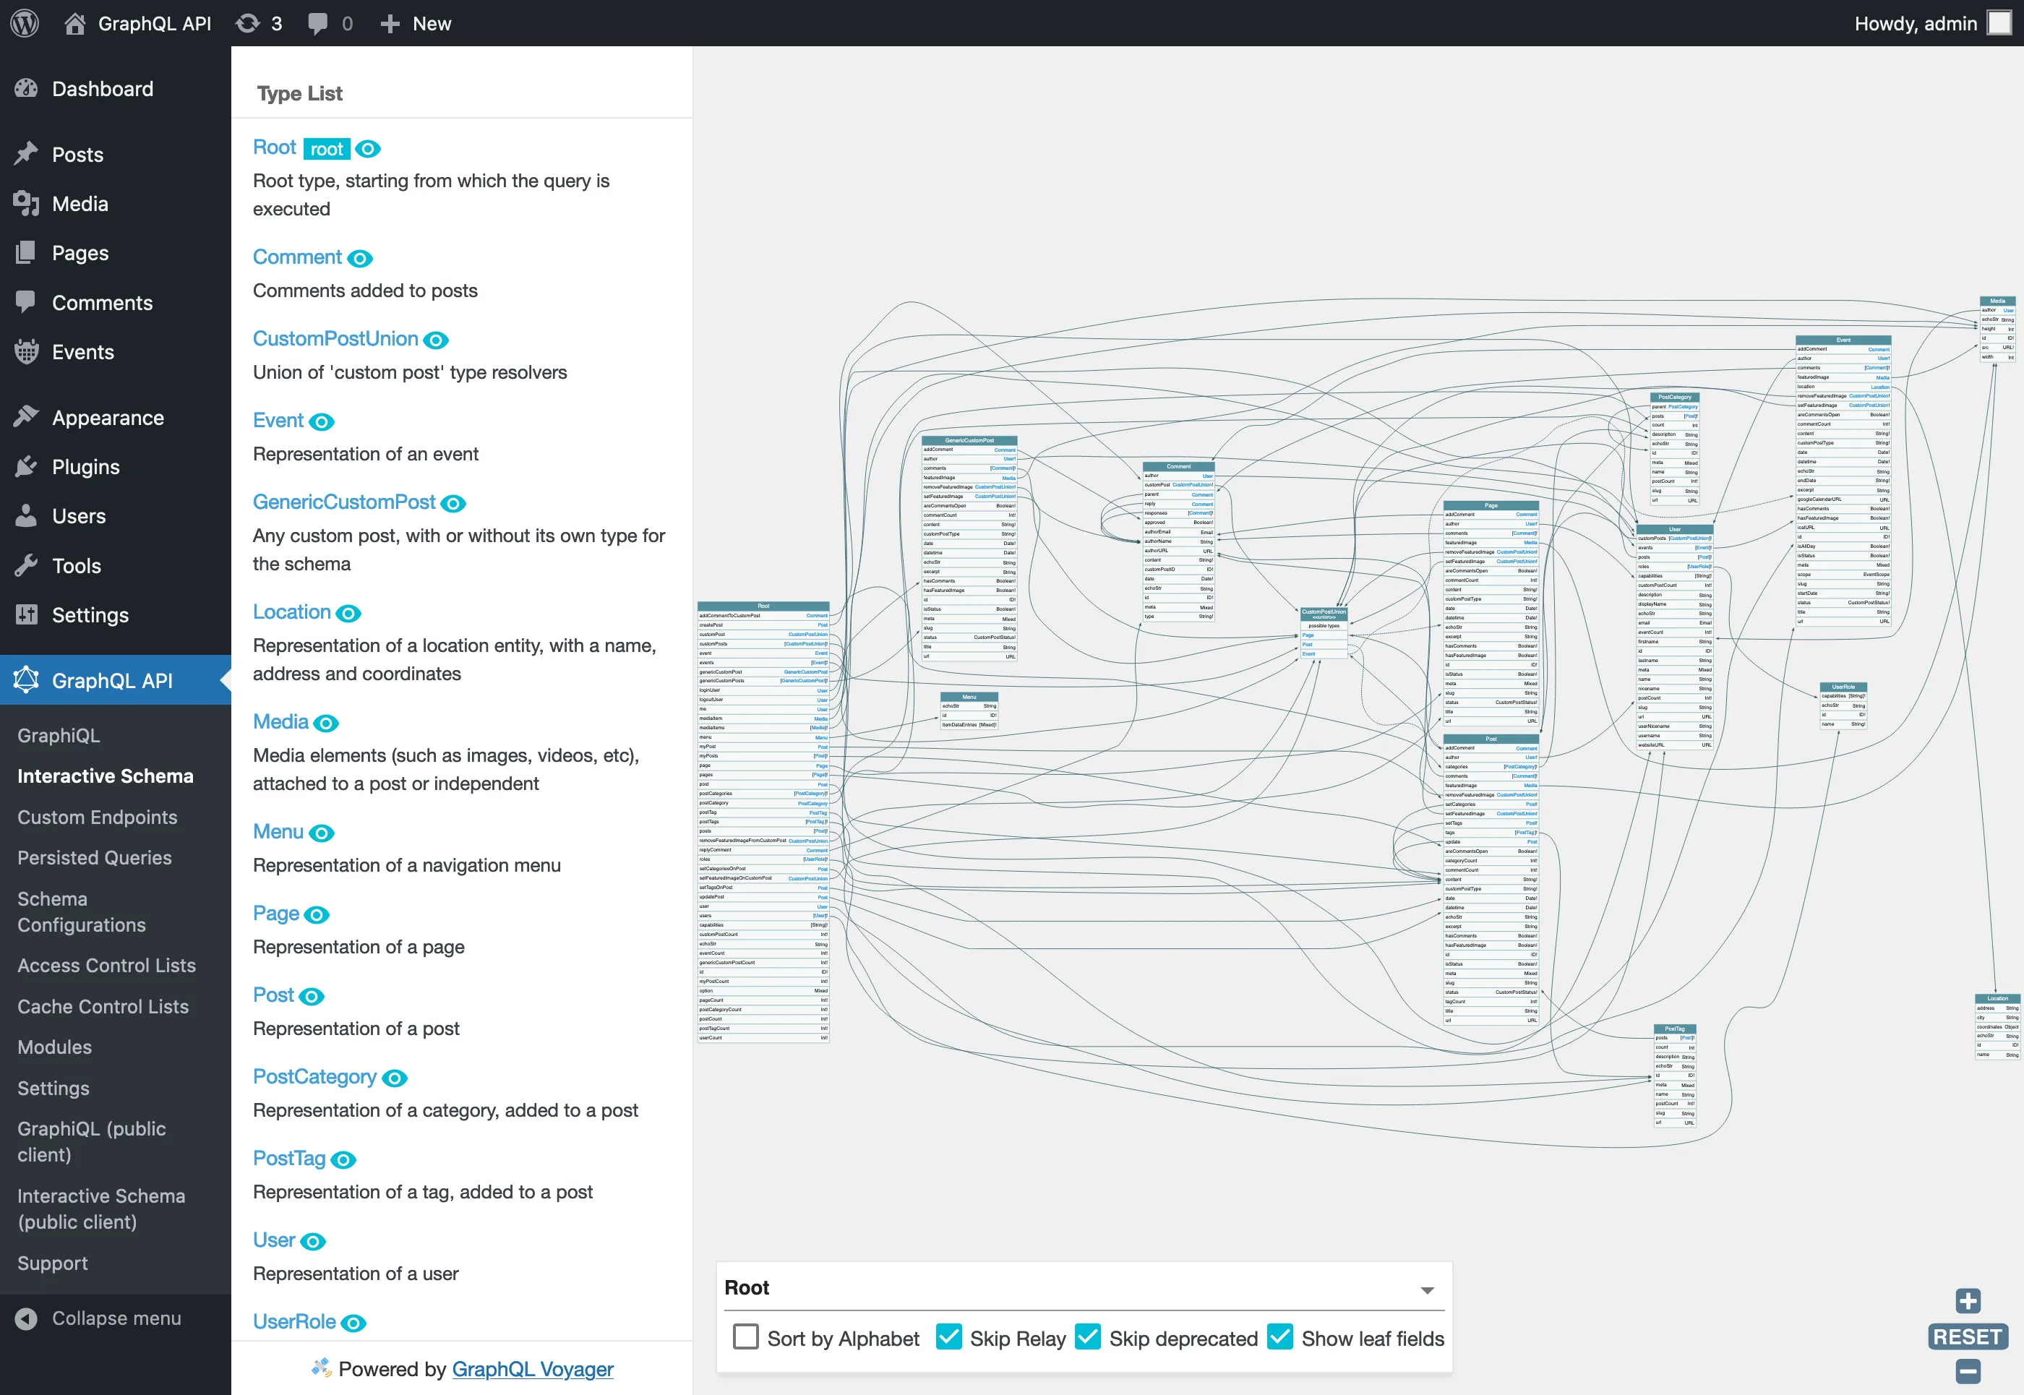Click the eye icon next to Media type
The width and height of the screenshot is (2024, 1395).
326,724
